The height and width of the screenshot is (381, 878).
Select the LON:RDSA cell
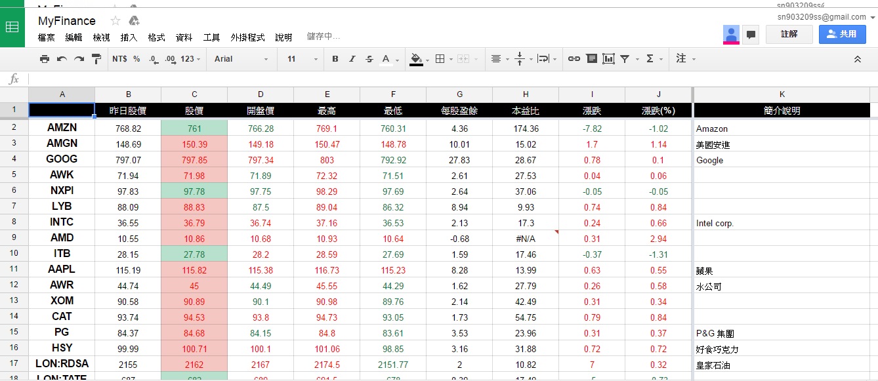62,364
